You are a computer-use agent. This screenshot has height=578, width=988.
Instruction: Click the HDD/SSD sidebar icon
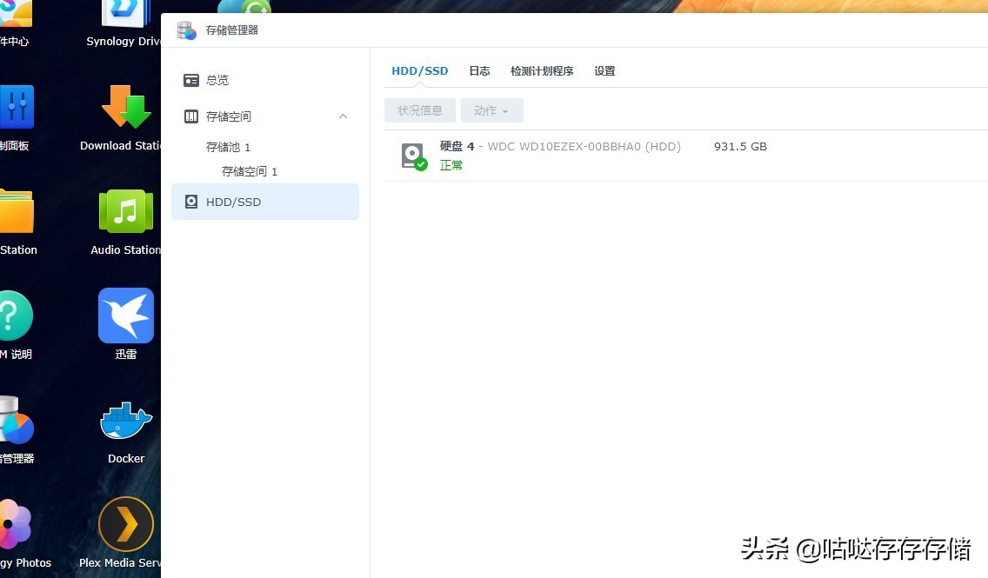(x=190, y=202)
